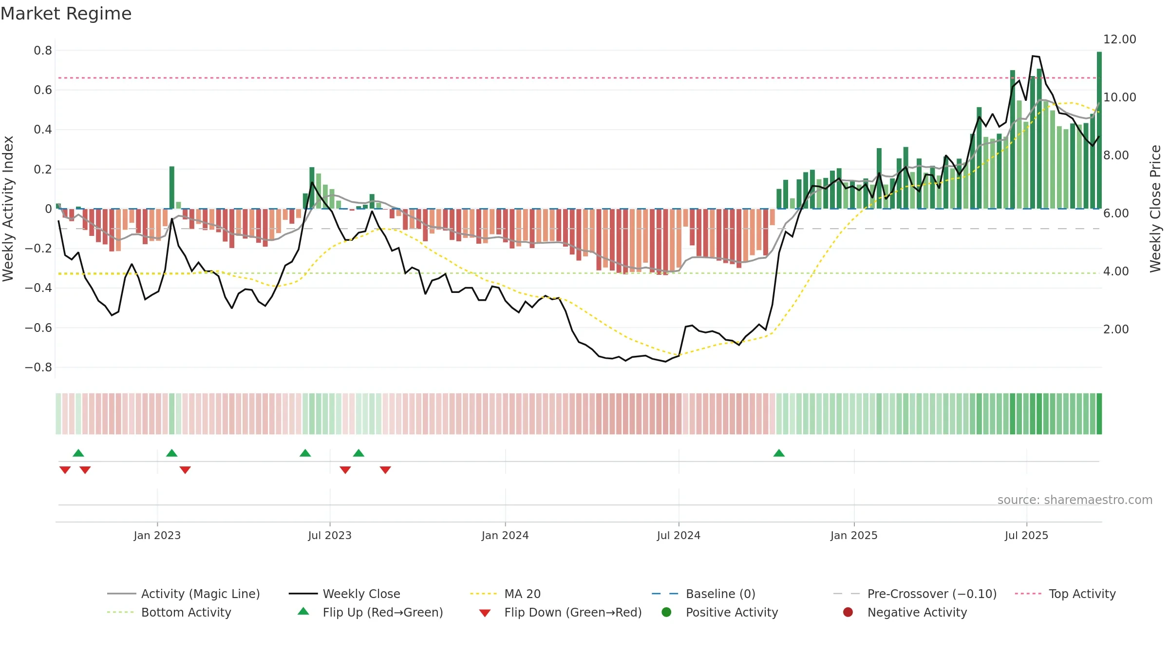The height and width of the screenshot is (658, 1169).
Task: Click the Bottom Activity legend entry
Action: click(x=169, y=612)
